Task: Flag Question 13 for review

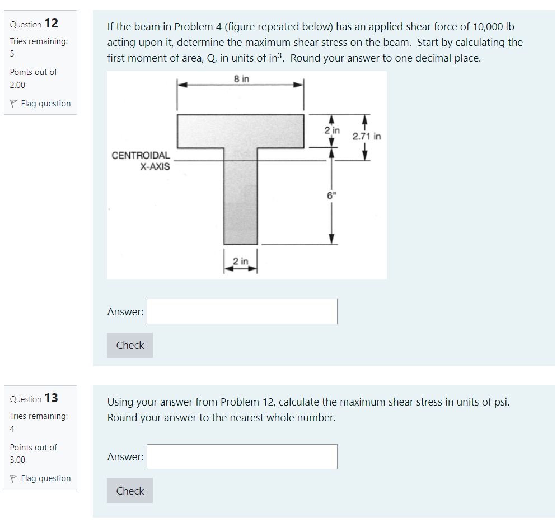Action: (47, 478)
